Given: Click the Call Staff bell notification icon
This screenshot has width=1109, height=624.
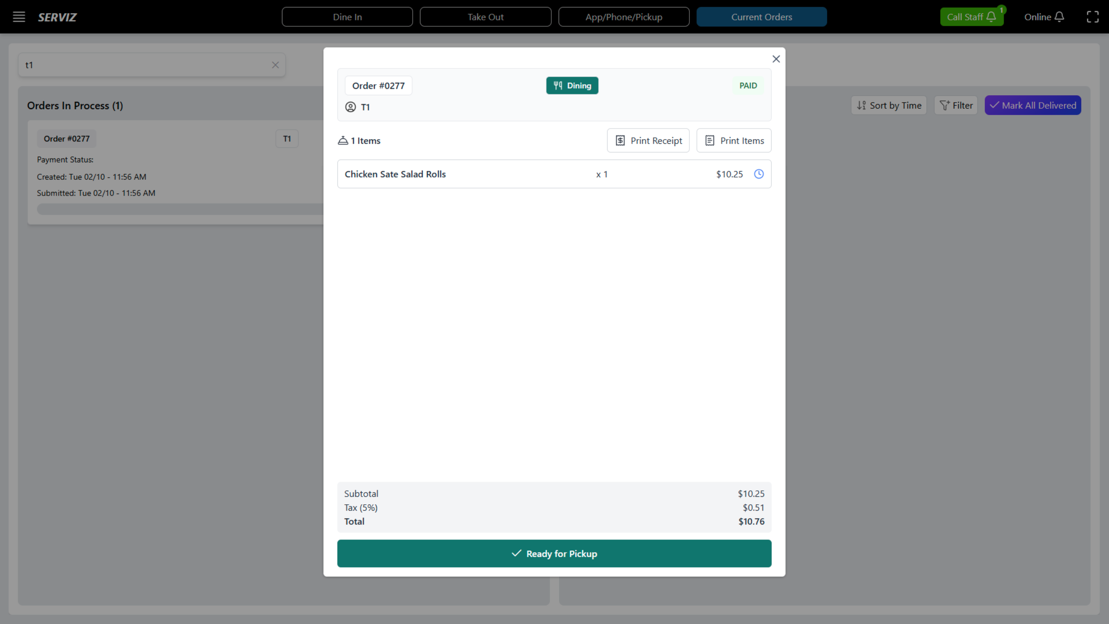Looking at the screenshot, I should pos(990,17).
